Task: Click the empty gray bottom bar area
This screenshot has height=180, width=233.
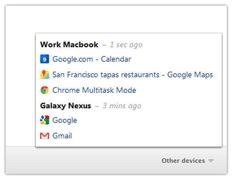Action: 78,161
